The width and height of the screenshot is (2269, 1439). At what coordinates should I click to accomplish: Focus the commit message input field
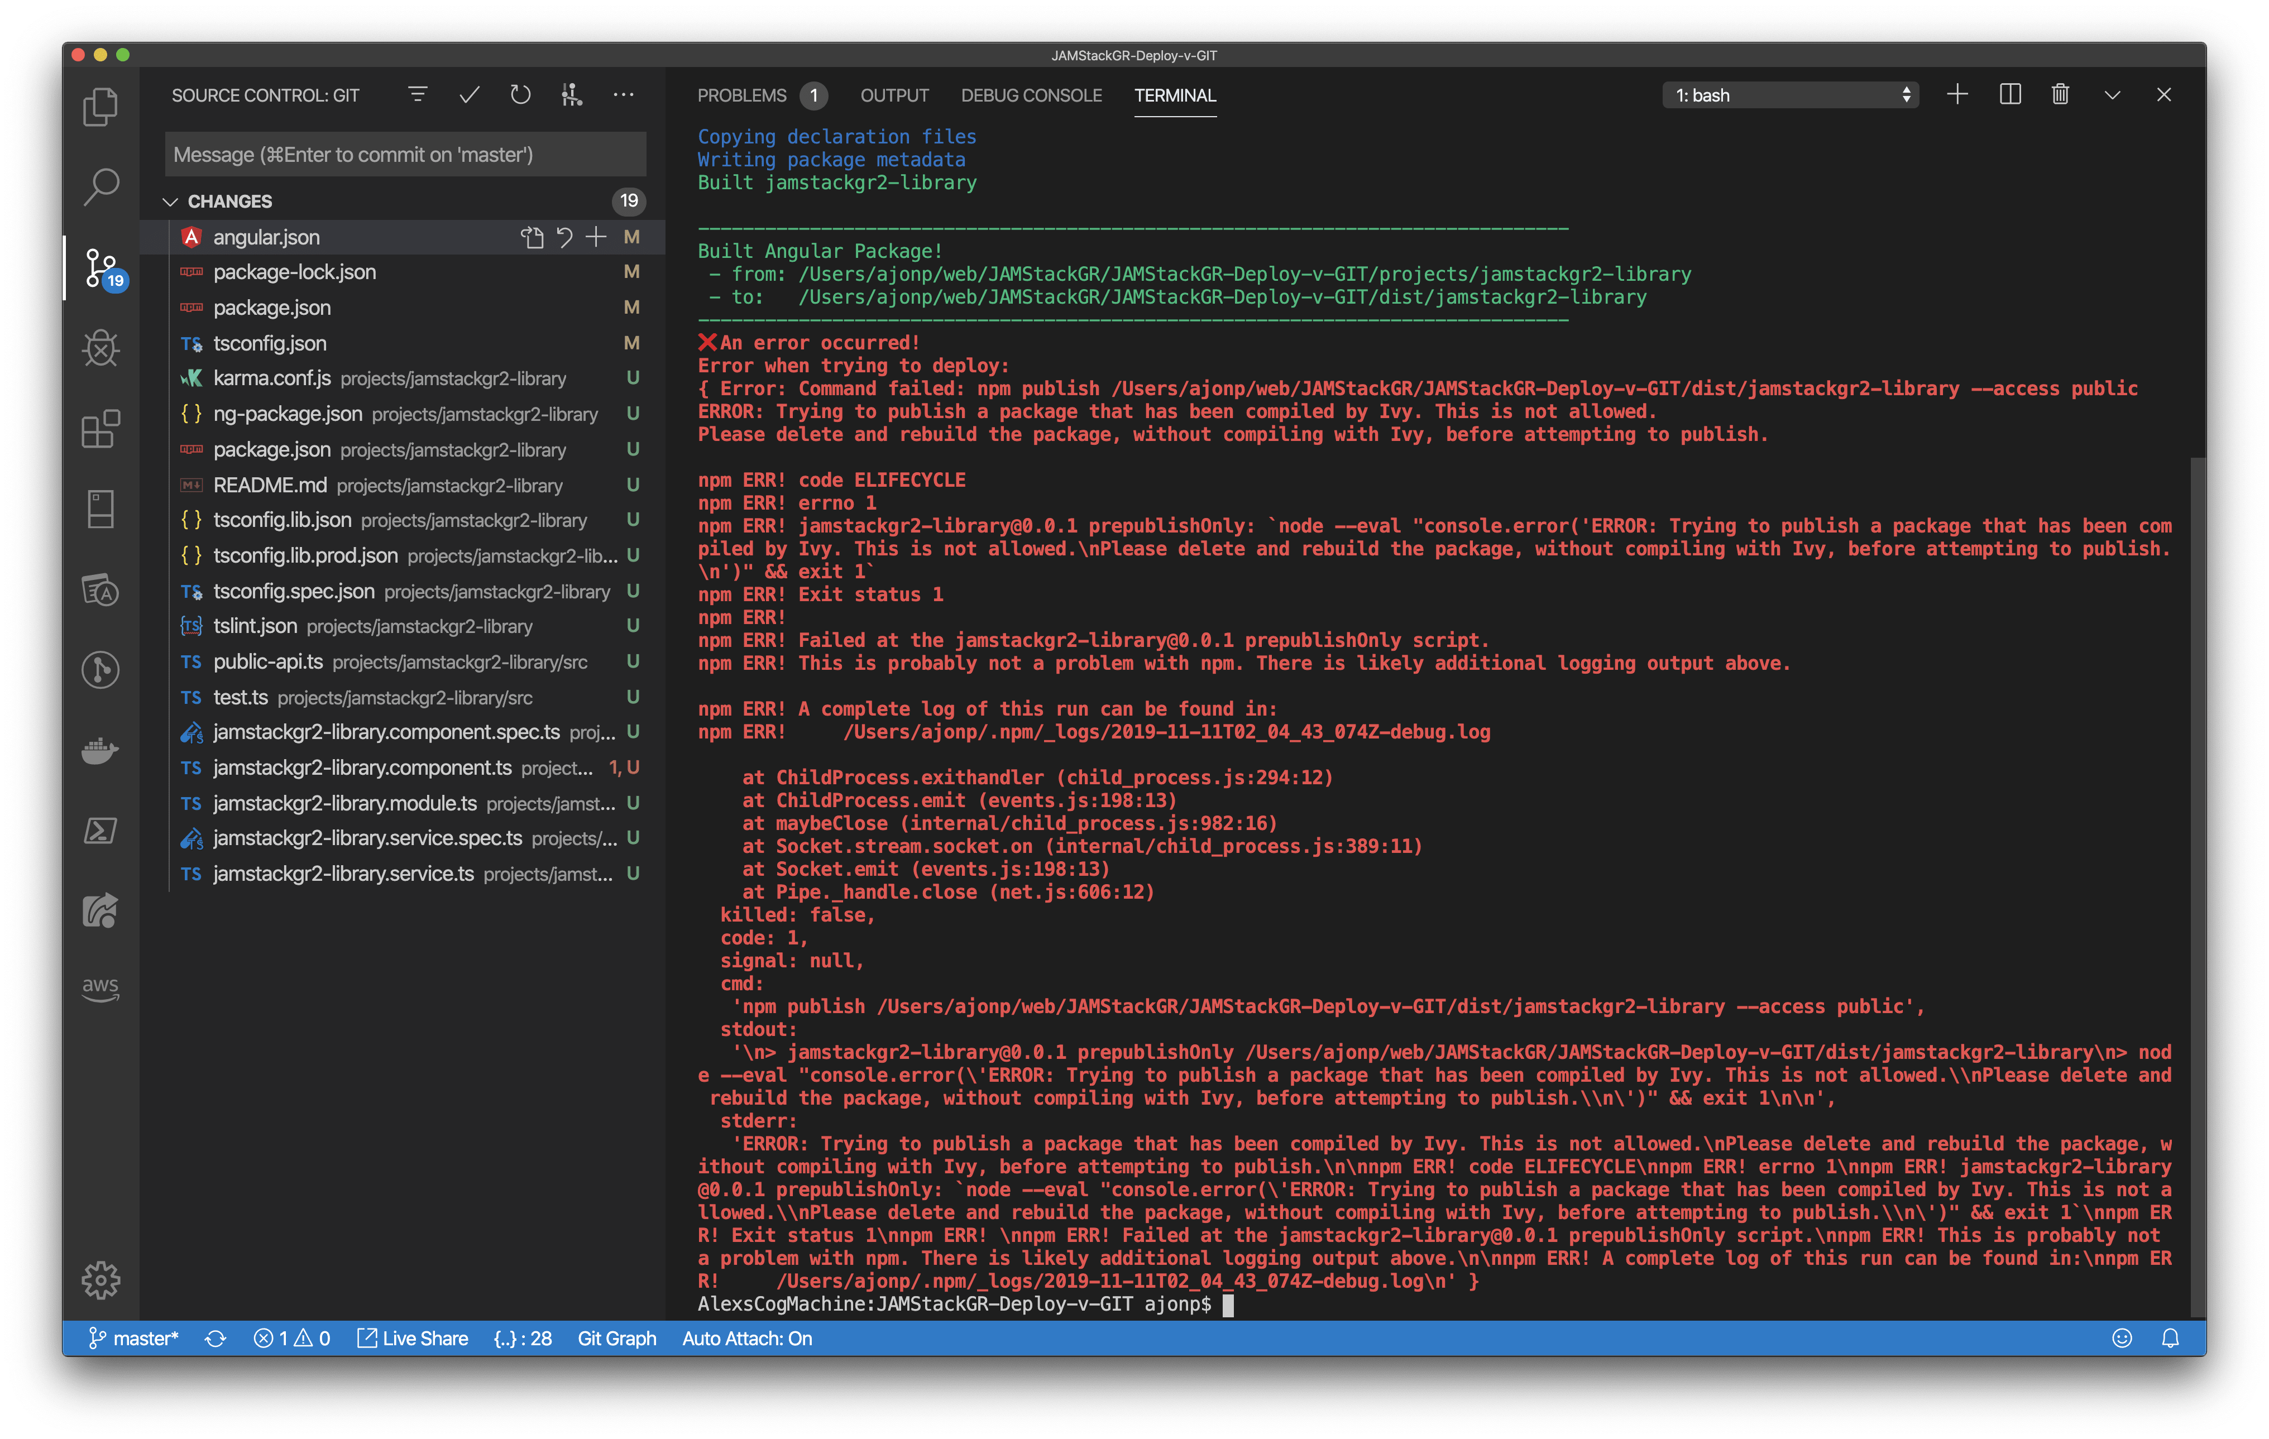(x=405, y=155)
